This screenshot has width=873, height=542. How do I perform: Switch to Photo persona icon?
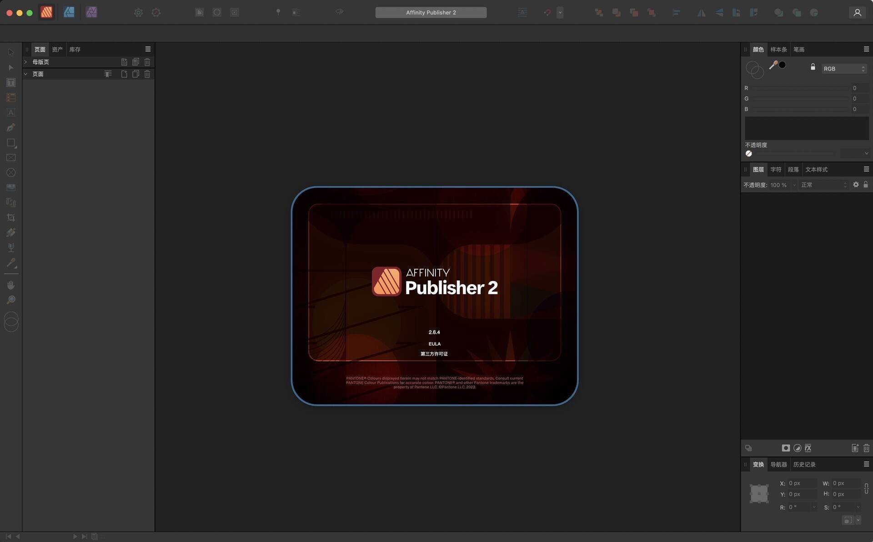point(91,12)
